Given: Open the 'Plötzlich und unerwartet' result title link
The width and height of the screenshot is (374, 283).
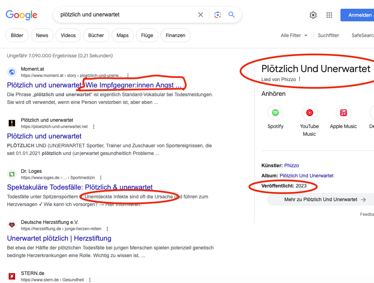Looking at the screenshot, I should [x=44, y=136].
